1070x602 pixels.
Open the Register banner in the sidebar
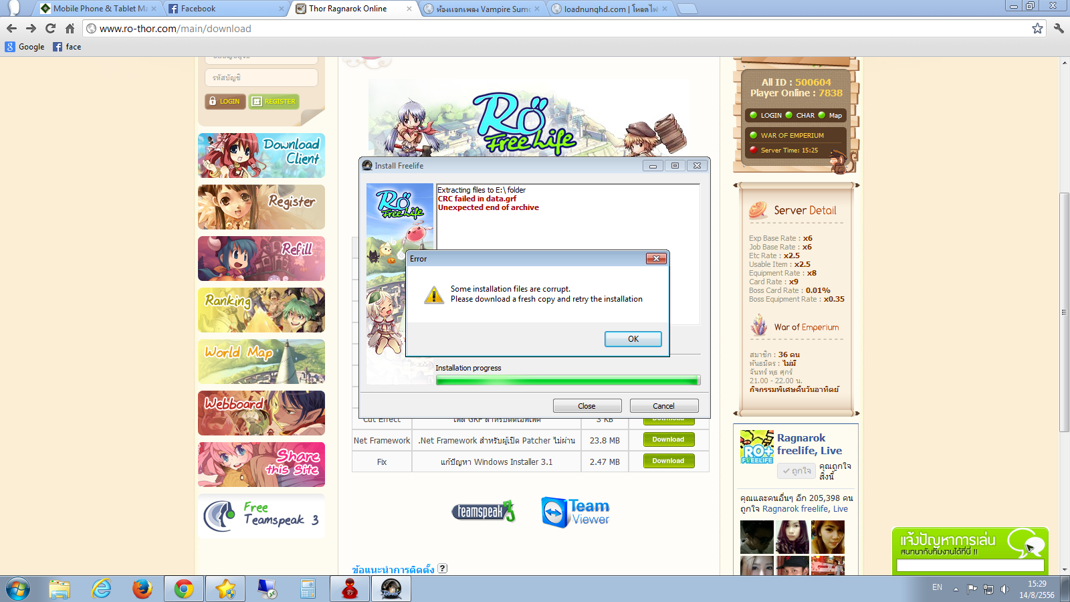[261, 207]
